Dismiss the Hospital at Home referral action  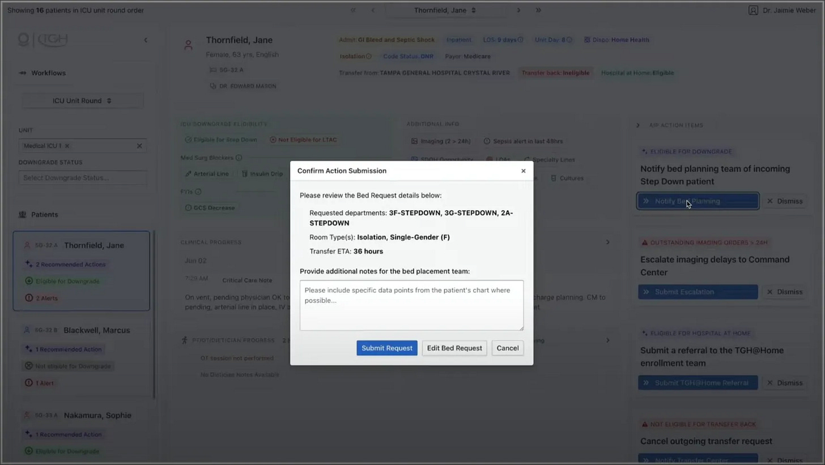[x=784, y=383]
